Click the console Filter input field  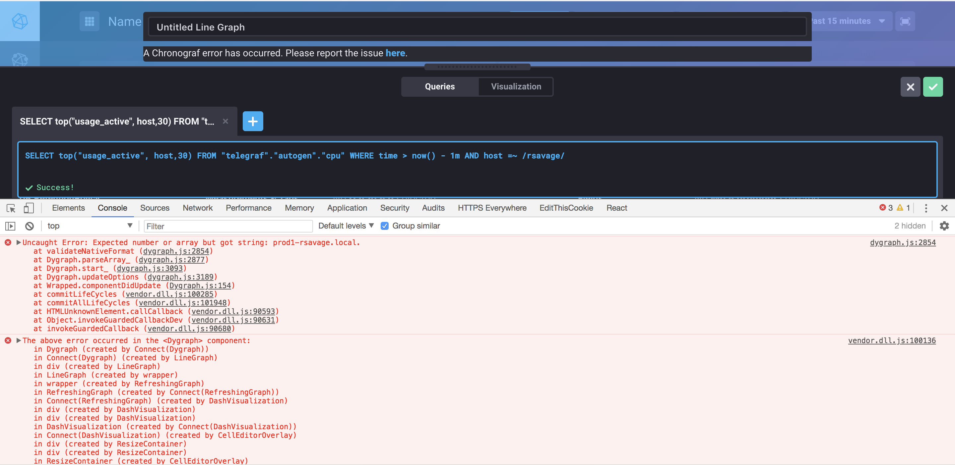pyautogui.click(x=228, y=226)
